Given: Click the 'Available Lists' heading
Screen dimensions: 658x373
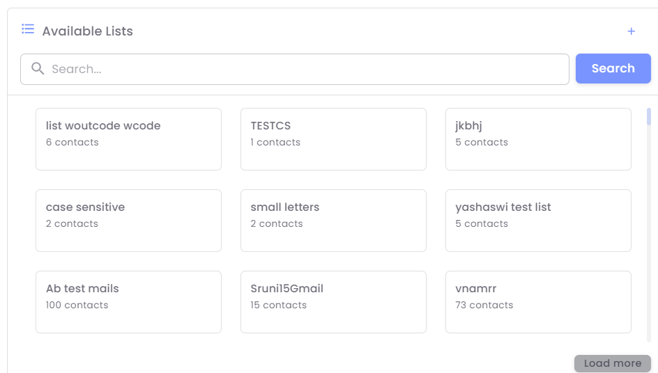Looking at the screenshot, I should coord(87,31).
